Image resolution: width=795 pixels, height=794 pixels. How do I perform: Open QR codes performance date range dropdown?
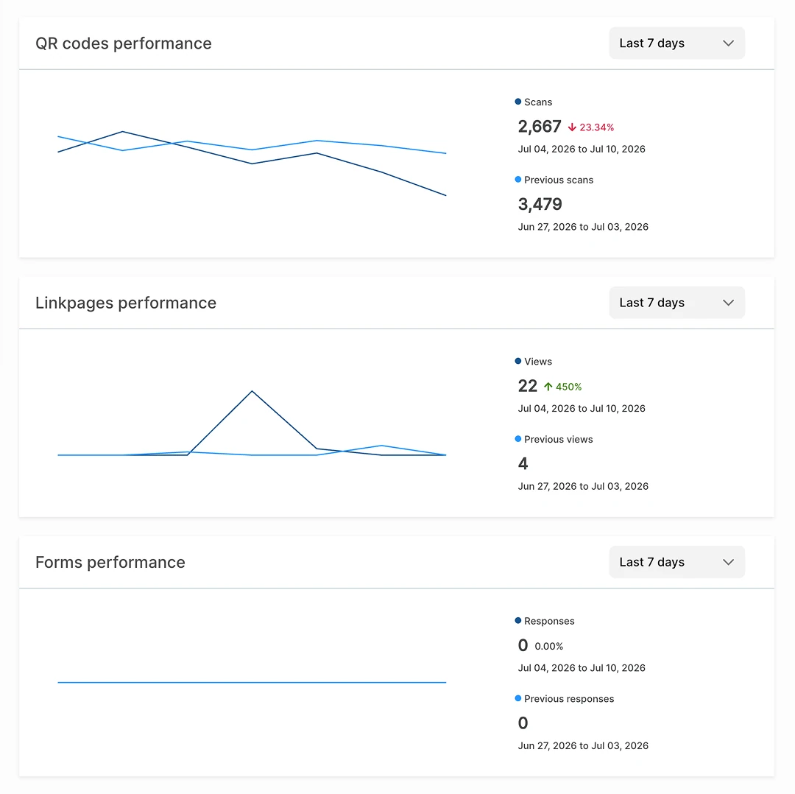tap(676, 43)
